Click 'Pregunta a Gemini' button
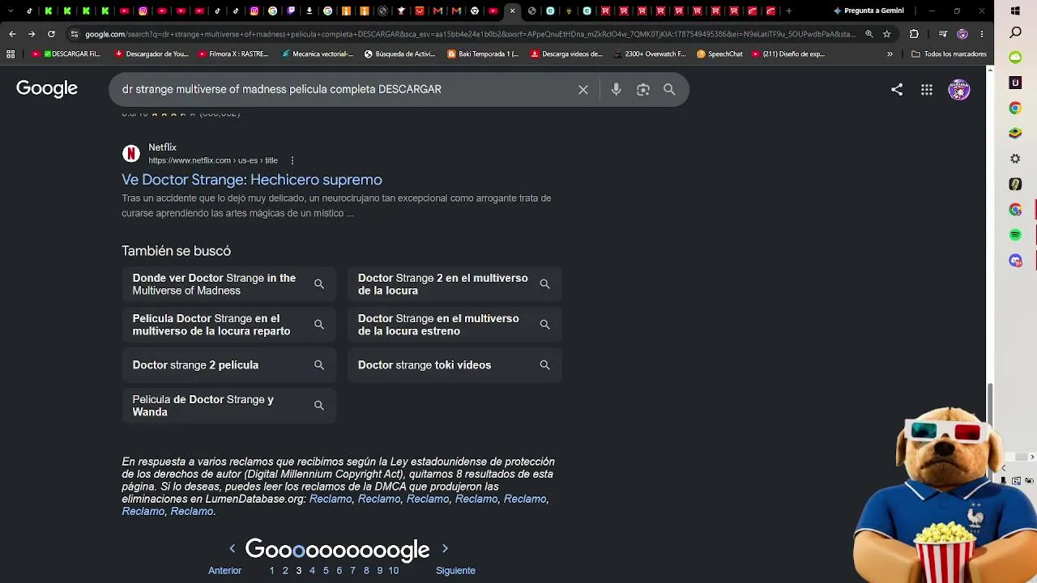This screenshot has height=583, width=1037. (868, 11)
